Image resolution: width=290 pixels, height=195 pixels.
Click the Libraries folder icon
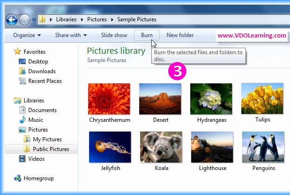18,100
